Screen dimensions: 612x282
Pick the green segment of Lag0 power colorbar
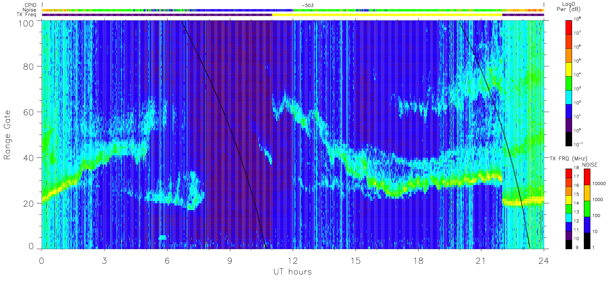pos(568,83)
